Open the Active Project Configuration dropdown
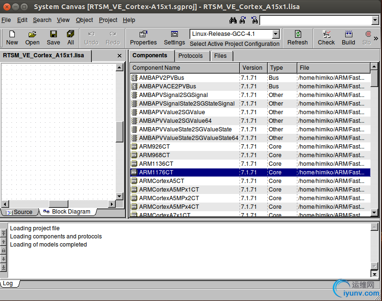This screenshot has height=301, width=382. 275,34
